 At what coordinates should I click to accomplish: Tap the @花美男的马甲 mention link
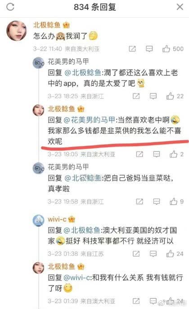tap(90, 120)
